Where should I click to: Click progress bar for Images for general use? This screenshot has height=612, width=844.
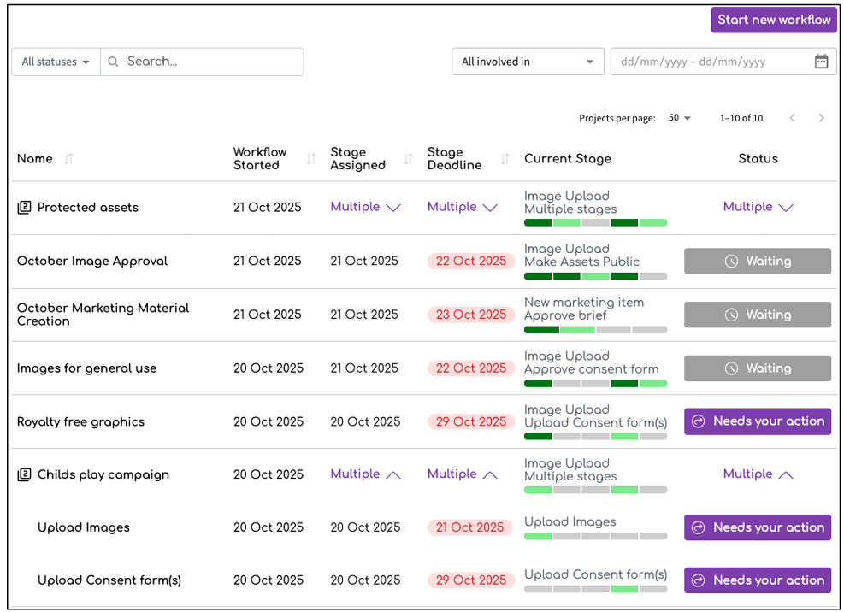click(595, 383)
